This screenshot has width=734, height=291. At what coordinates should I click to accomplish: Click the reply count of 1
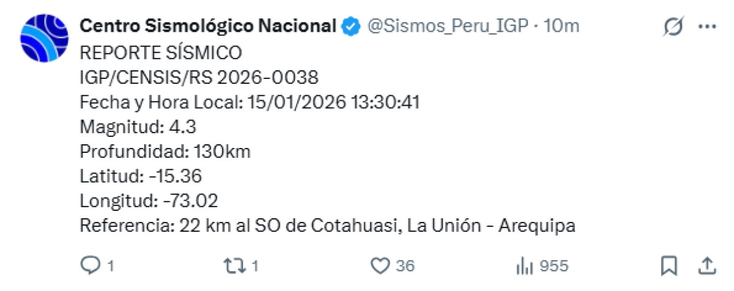[111, 266]
